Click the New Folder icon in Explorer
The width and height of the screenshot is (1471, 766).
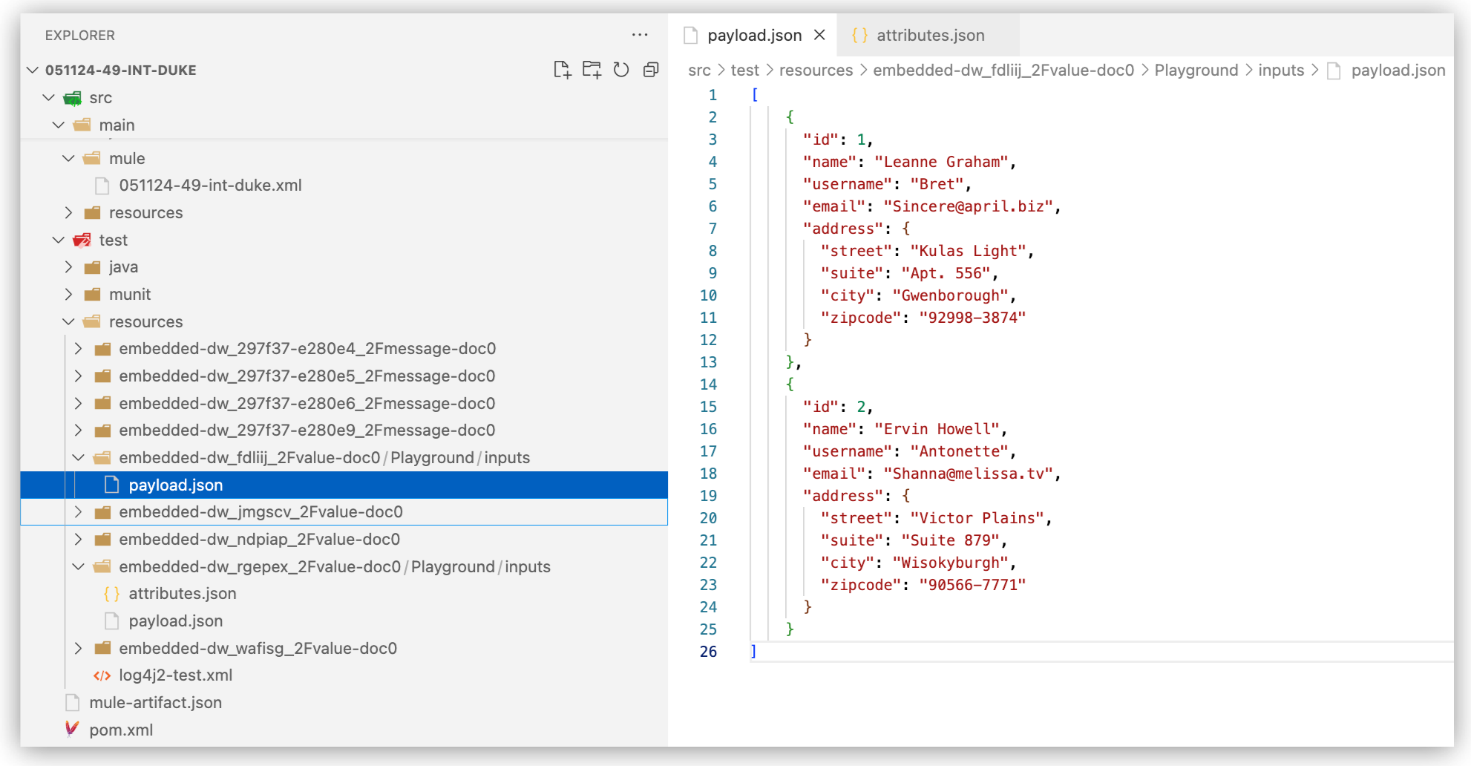click(x=592, y=70)
